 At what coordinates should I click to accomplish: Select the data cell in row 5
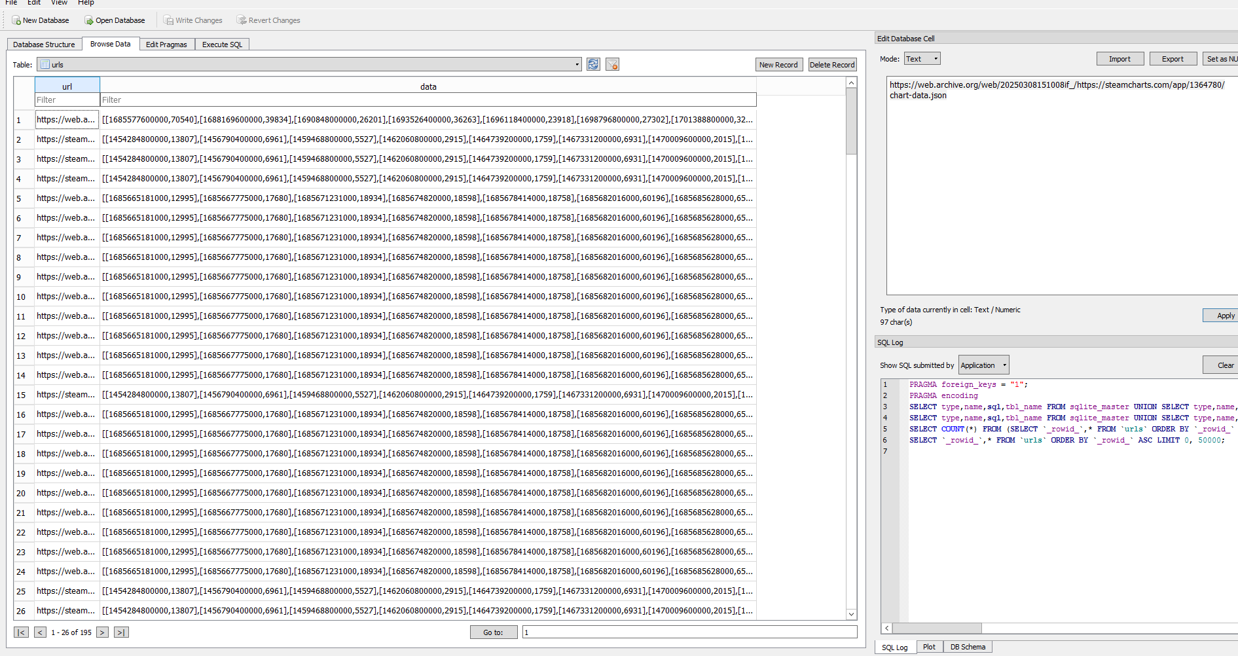tap(428, 198)
